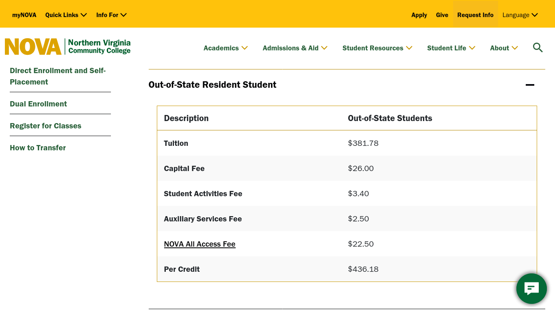
Task: Select the Student Activities Fee label
Action: tap(203, 194)
